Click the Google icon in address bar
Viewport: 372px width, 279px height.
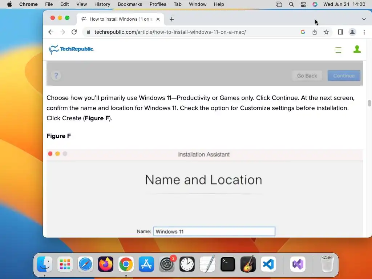pyautogui.click(x=303, y=32)
